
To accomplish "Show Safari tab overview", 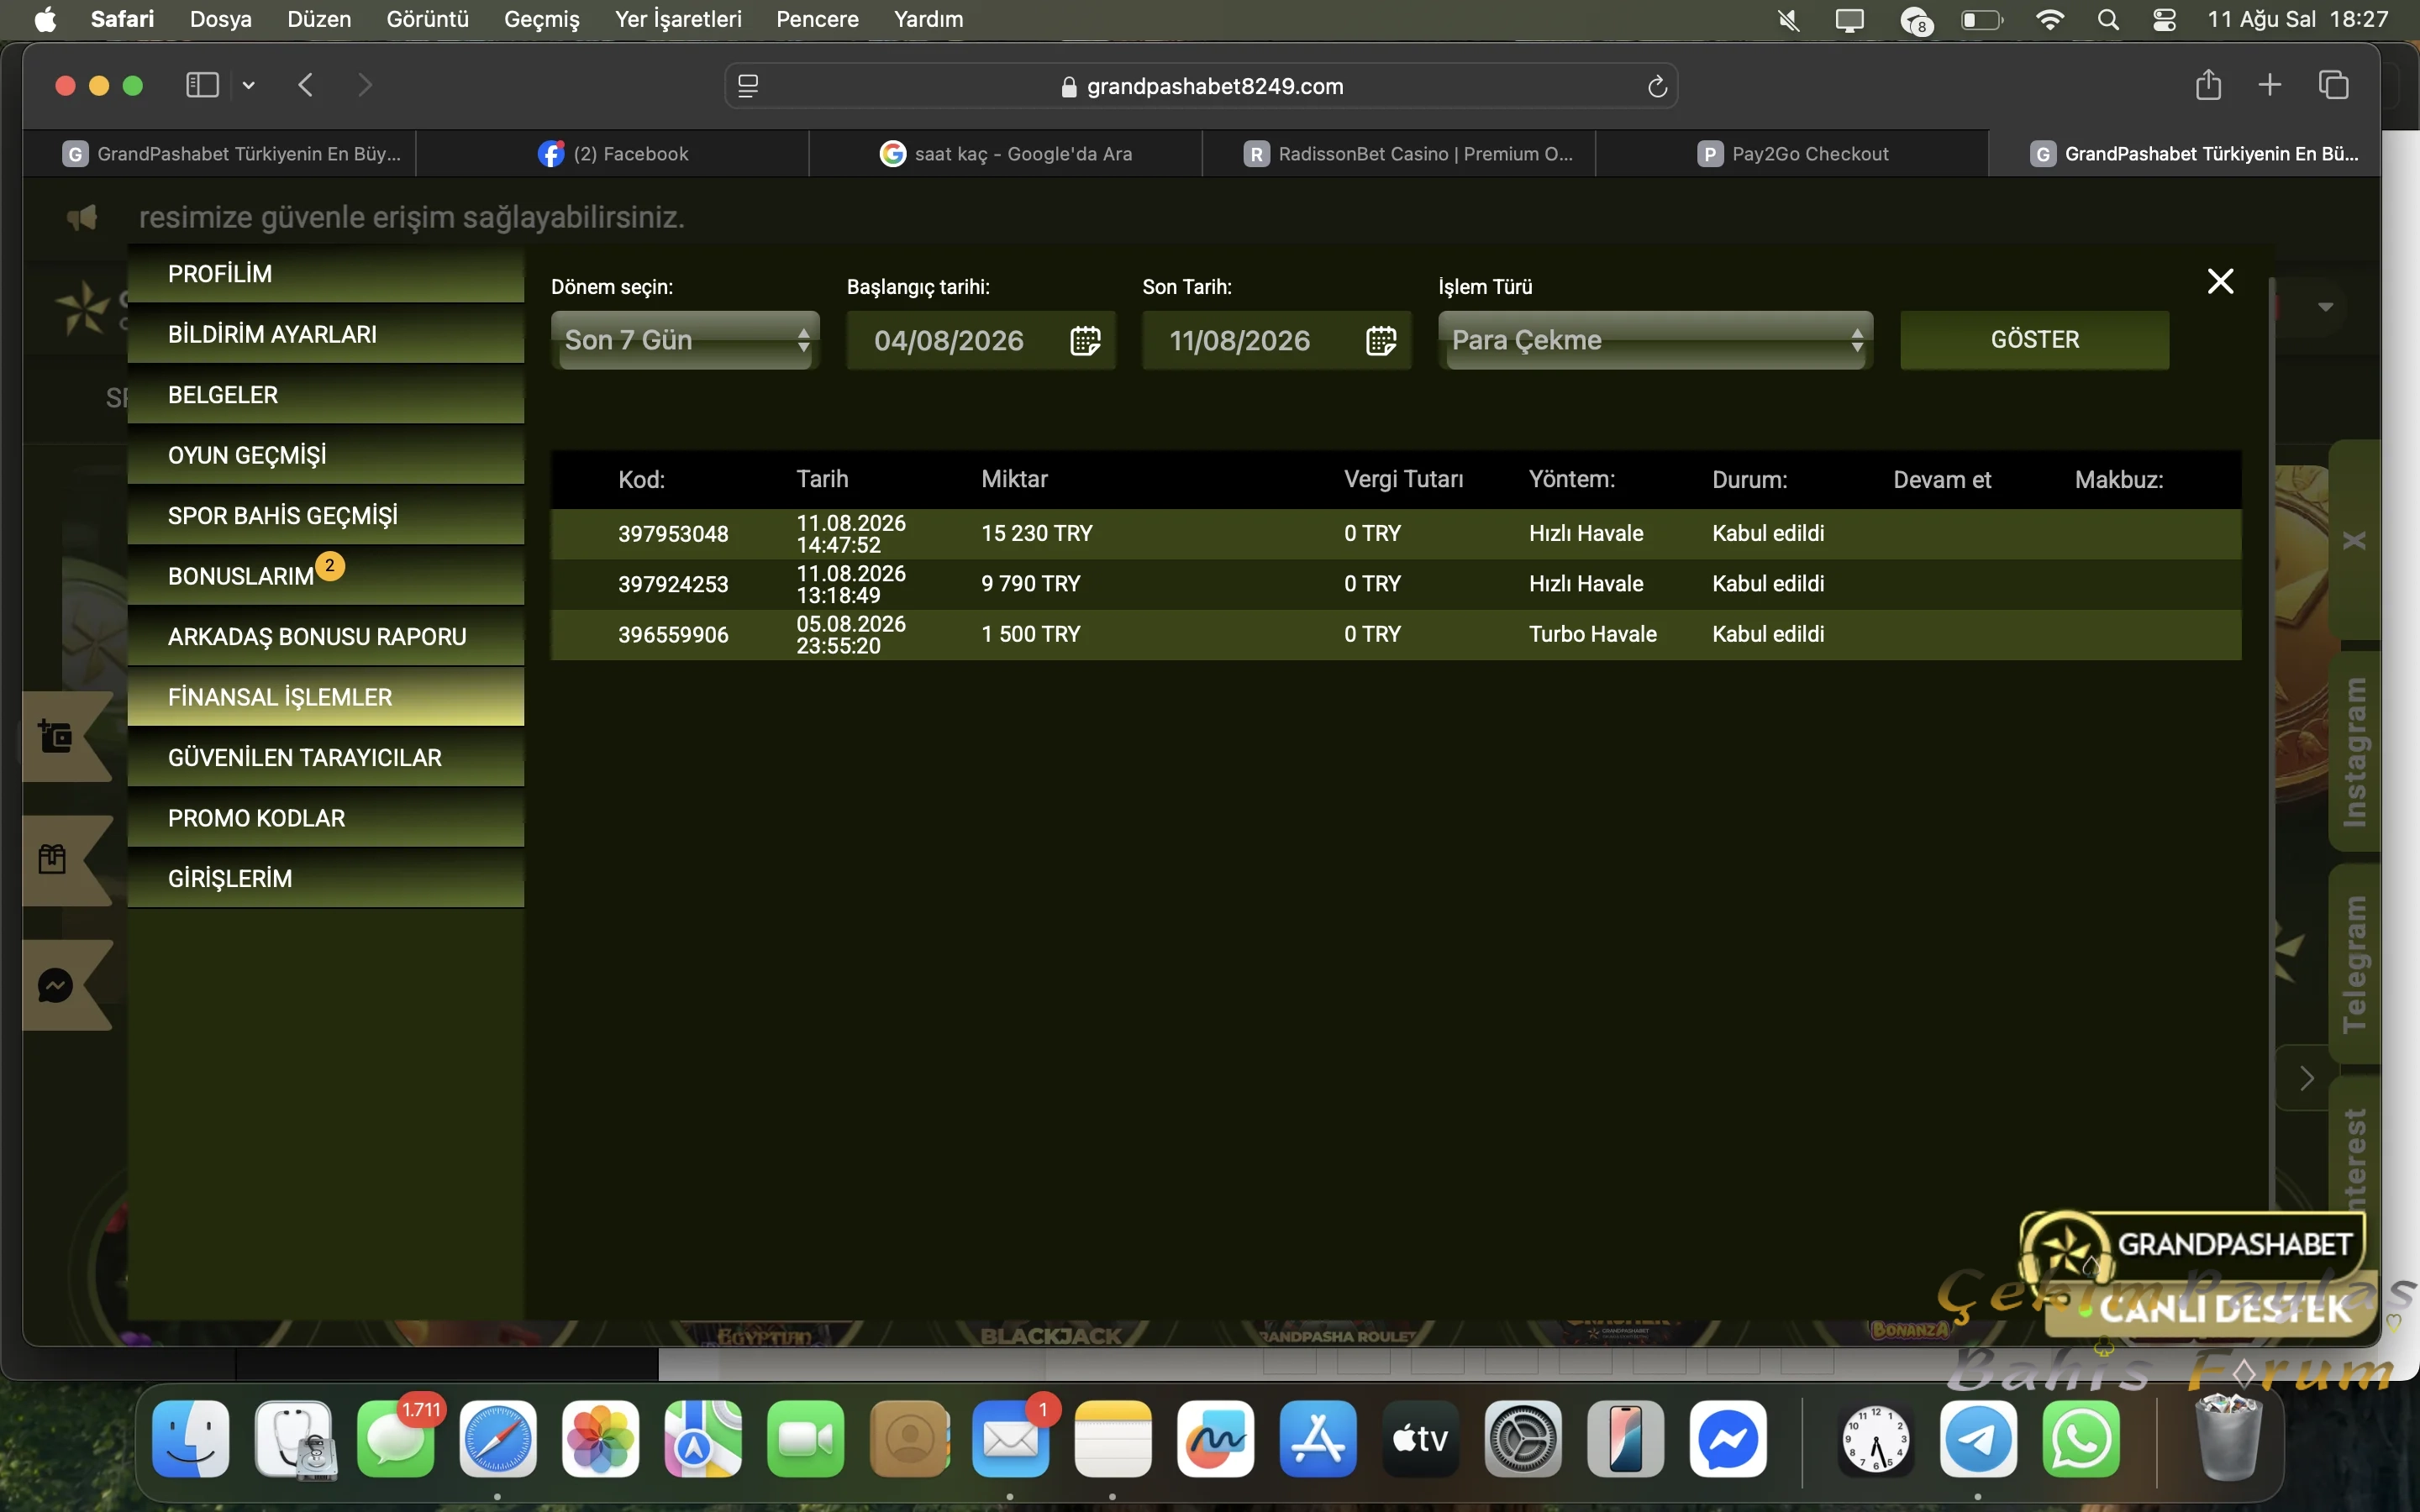I will [x=2333, y=85].
